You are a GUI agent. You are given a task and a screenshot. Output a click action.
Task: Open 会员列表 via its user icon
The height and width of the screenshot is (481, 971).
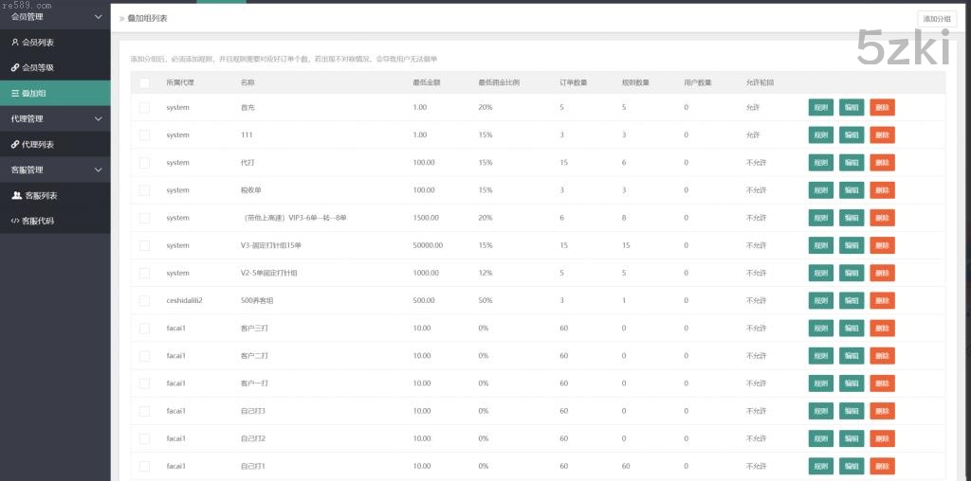click(x=14, y=43)
